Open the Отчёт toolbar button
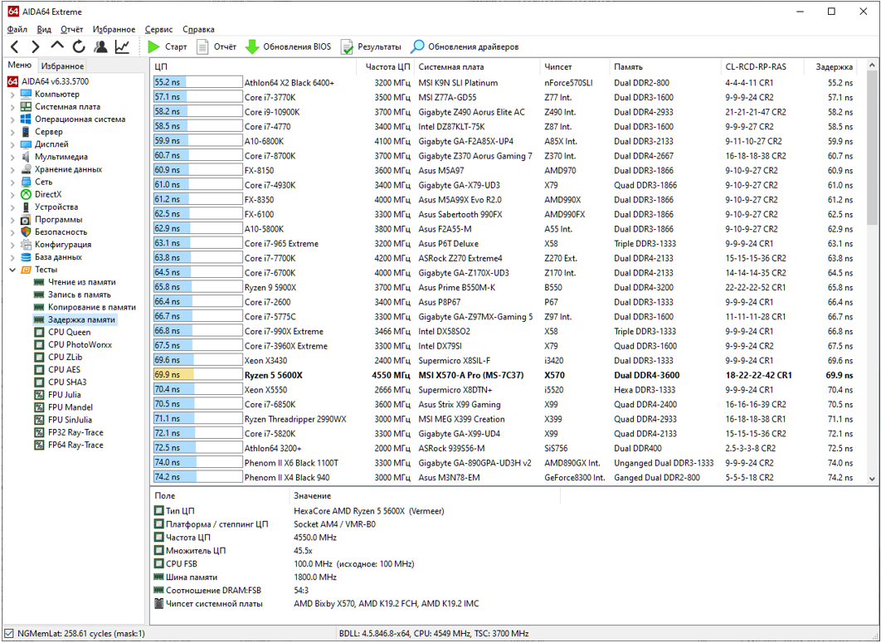 pos(217,46)
